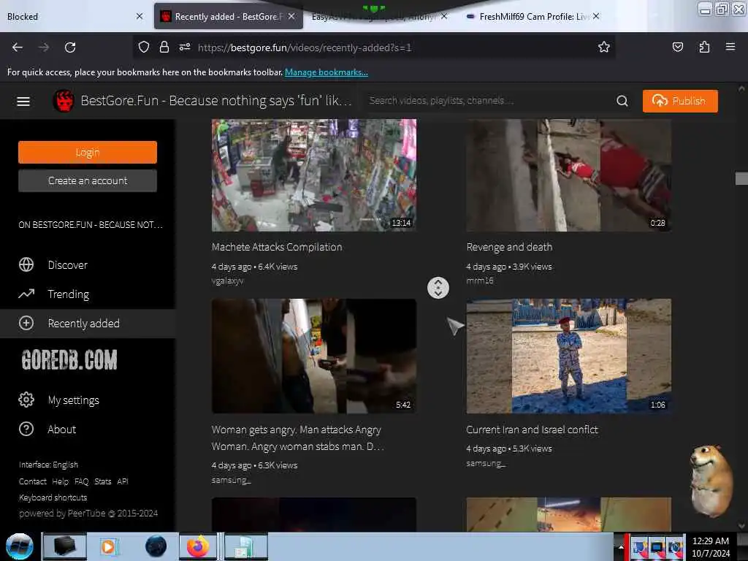Open the Trending arrow icon
This screenshot has width=748, height=561.
[26, 294]
